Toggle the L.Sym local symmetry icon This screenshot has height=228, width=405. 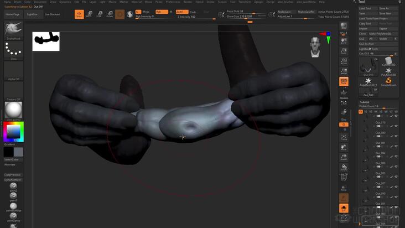(x=344, y=102)
